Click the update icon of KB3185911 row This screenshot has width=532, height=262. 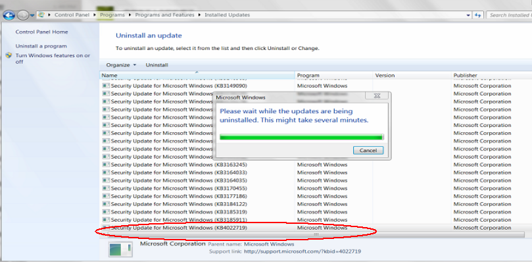tap(106, 219)
